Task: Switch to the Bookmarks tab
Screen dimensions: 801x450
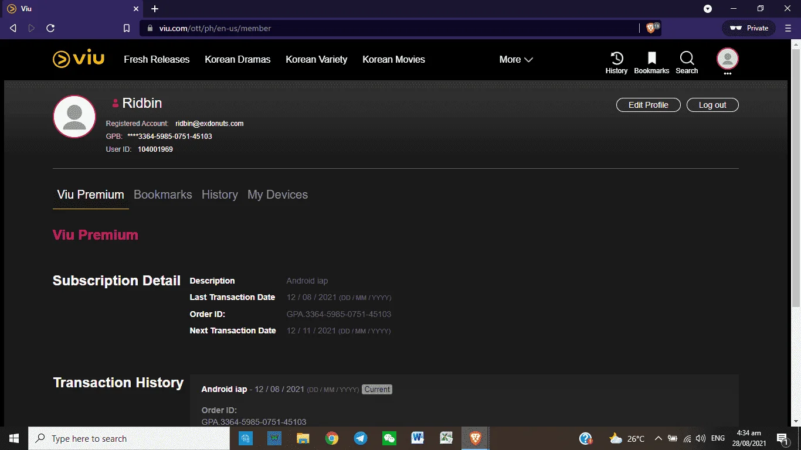Action: (x=163, y=195)
